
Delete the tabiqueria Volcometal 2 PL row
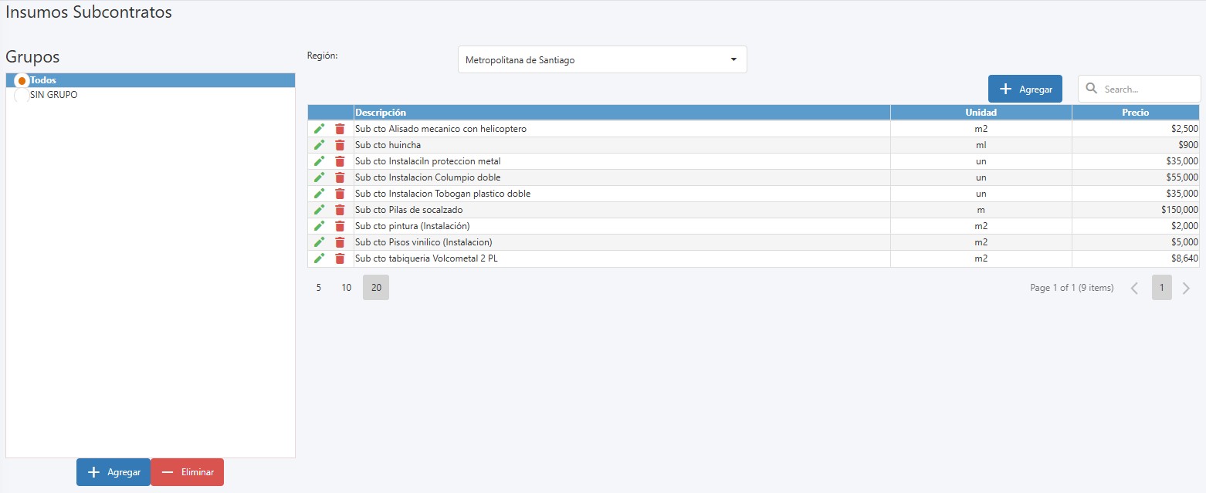pos(340,258)
